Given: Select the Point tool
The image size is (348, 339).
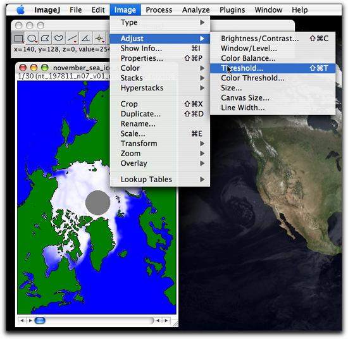Looking at the screenshot, I should click(99, 39).
